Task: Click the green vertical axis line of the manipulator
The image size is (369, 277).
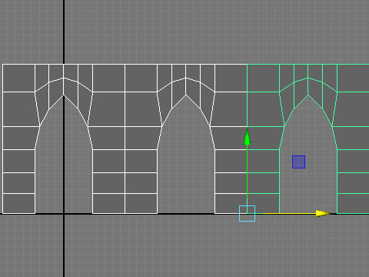Action: click(x=247, y=175)
